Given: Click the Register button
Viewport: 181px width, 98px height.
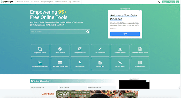Looking at the screenshot, I should [171, 2].
